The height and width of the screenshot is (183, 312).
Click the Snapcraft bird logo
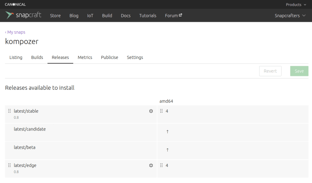10,15
